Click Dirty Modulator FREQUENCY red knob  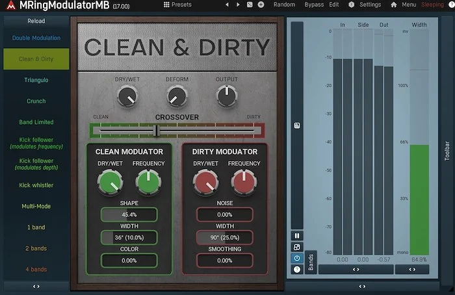pos(244,183)
